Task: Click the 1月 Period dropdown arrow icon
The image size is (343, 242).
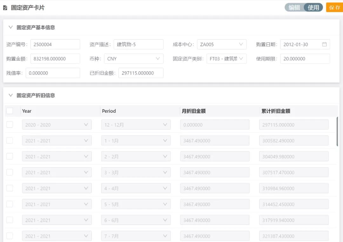Action: point(165,140)
